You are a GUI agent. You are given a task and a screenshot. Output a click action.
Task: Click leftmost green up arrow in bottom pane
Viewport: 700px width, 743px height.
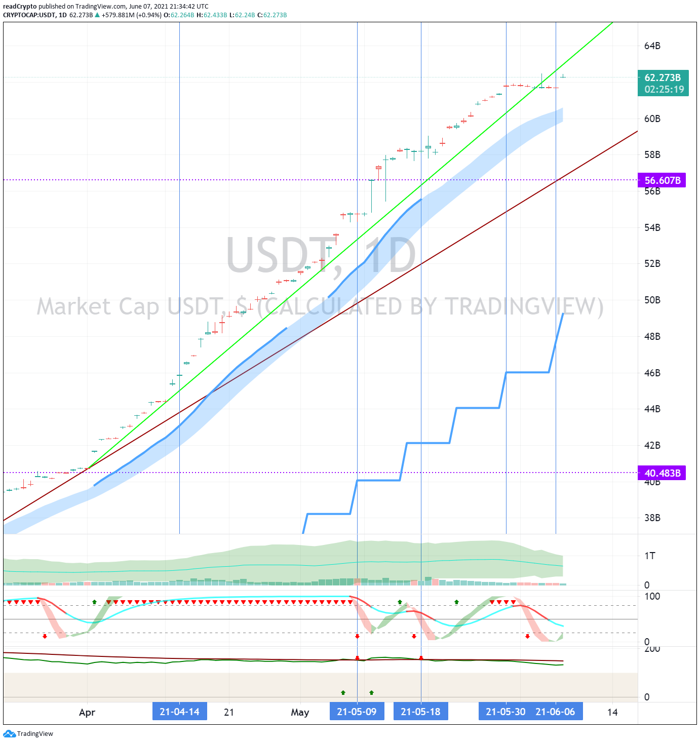343,692
